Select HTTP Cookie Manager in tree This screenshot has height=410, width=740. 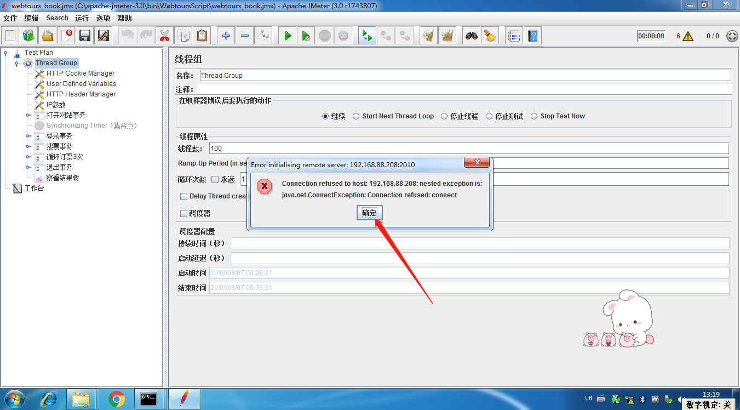pos(81,73)
